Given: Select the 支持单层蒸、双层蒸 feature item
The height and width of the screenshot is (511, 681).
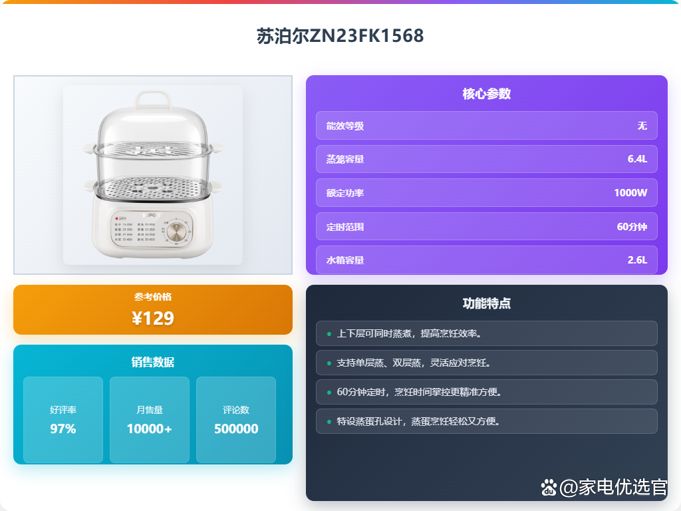Looking at the screenshot, I should 486,363.
